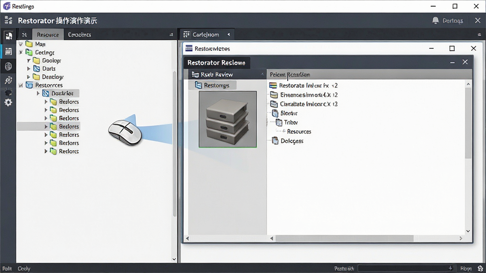Click the small arrow in the Rsab Review header
486x273 pixels.
[x=262, y=74]
